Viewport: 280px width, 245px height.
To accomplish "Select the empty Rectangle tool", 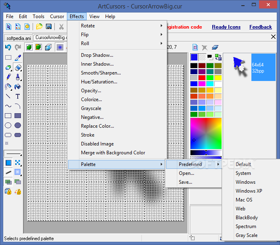I will (x=8, y=116).
